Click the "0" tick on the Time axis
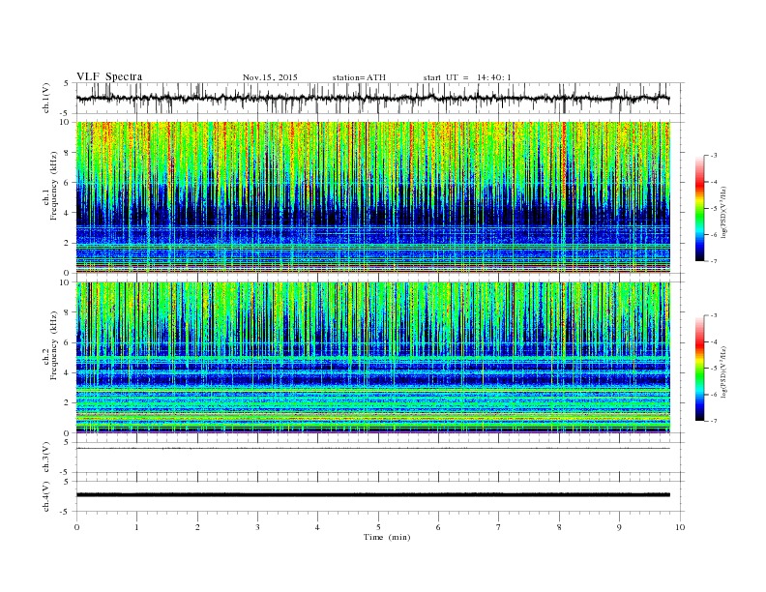Viewport: 766px width, 592px height. (x=76, y=527)
